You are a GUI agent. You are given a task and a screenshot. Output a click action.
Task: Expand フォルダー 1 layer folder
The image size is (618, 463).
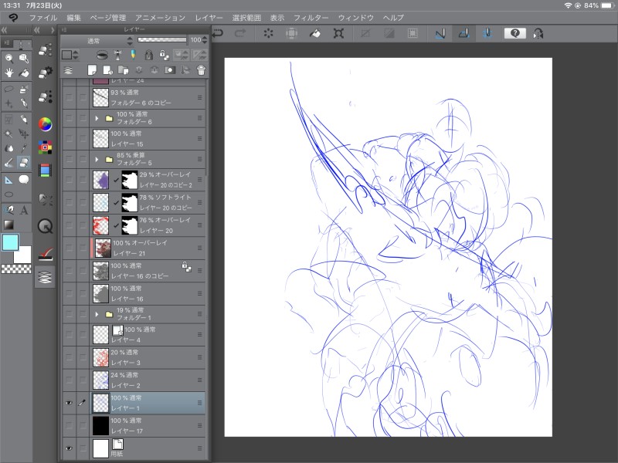(x=97, y=315)
